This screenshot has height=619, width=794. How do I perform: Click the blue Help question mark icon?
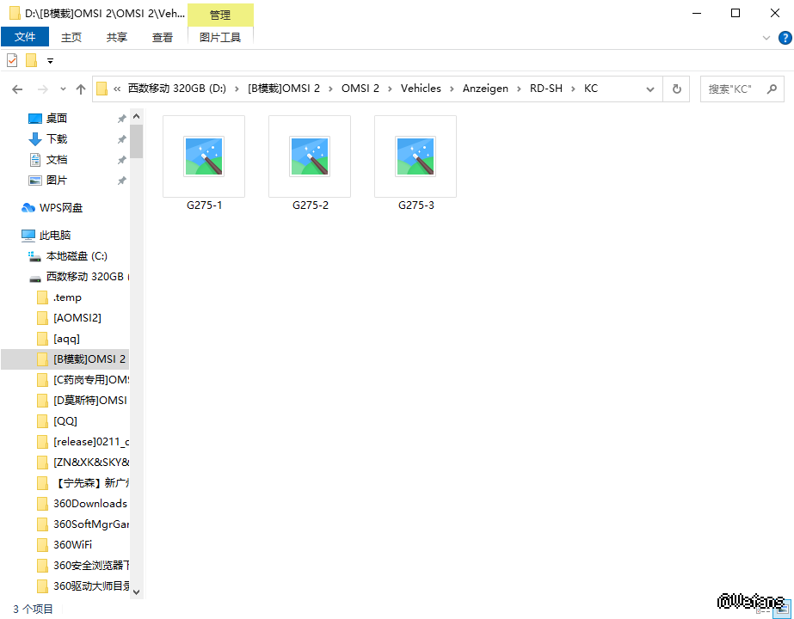click(x=785, y=38)
